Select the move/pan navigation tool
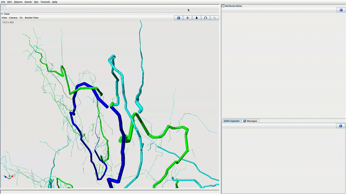Image resolution: width=346 pixels, height=194 pixels. (x=187, y=18)
